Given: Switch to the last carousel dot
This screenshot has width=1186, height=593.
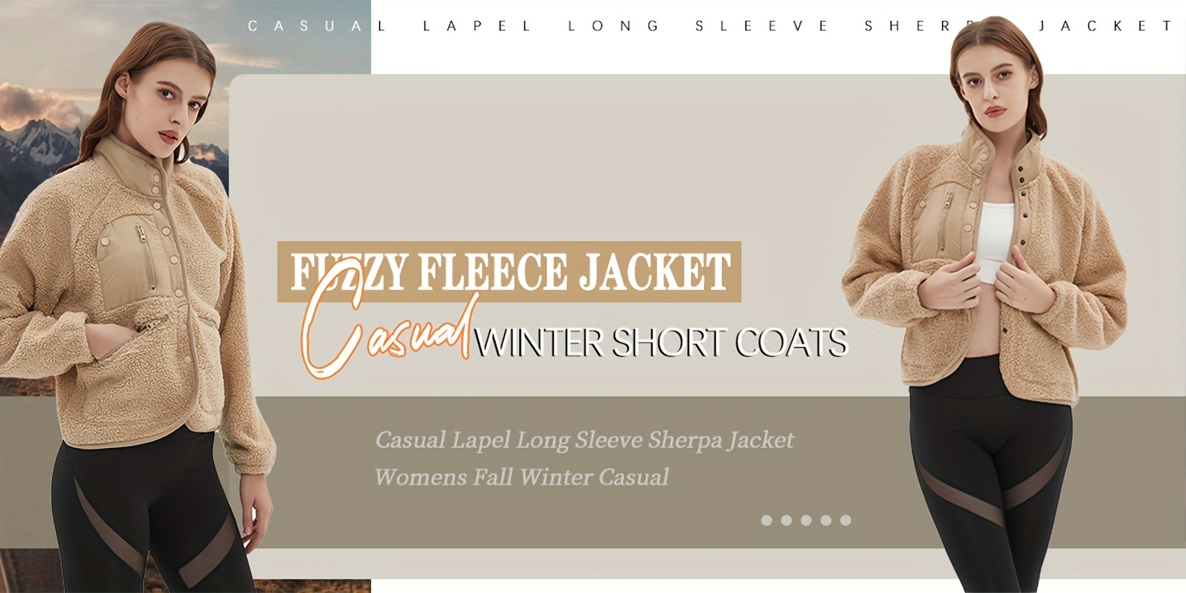Looking at the screenshot, I should [x=846, y=520].
